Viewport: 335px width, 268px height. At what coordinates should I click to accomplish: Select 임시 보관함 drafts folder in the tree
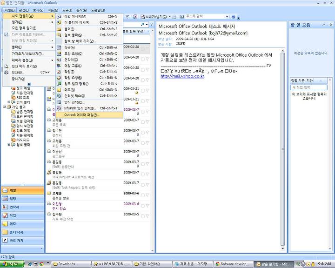click(x=22, y=126)
